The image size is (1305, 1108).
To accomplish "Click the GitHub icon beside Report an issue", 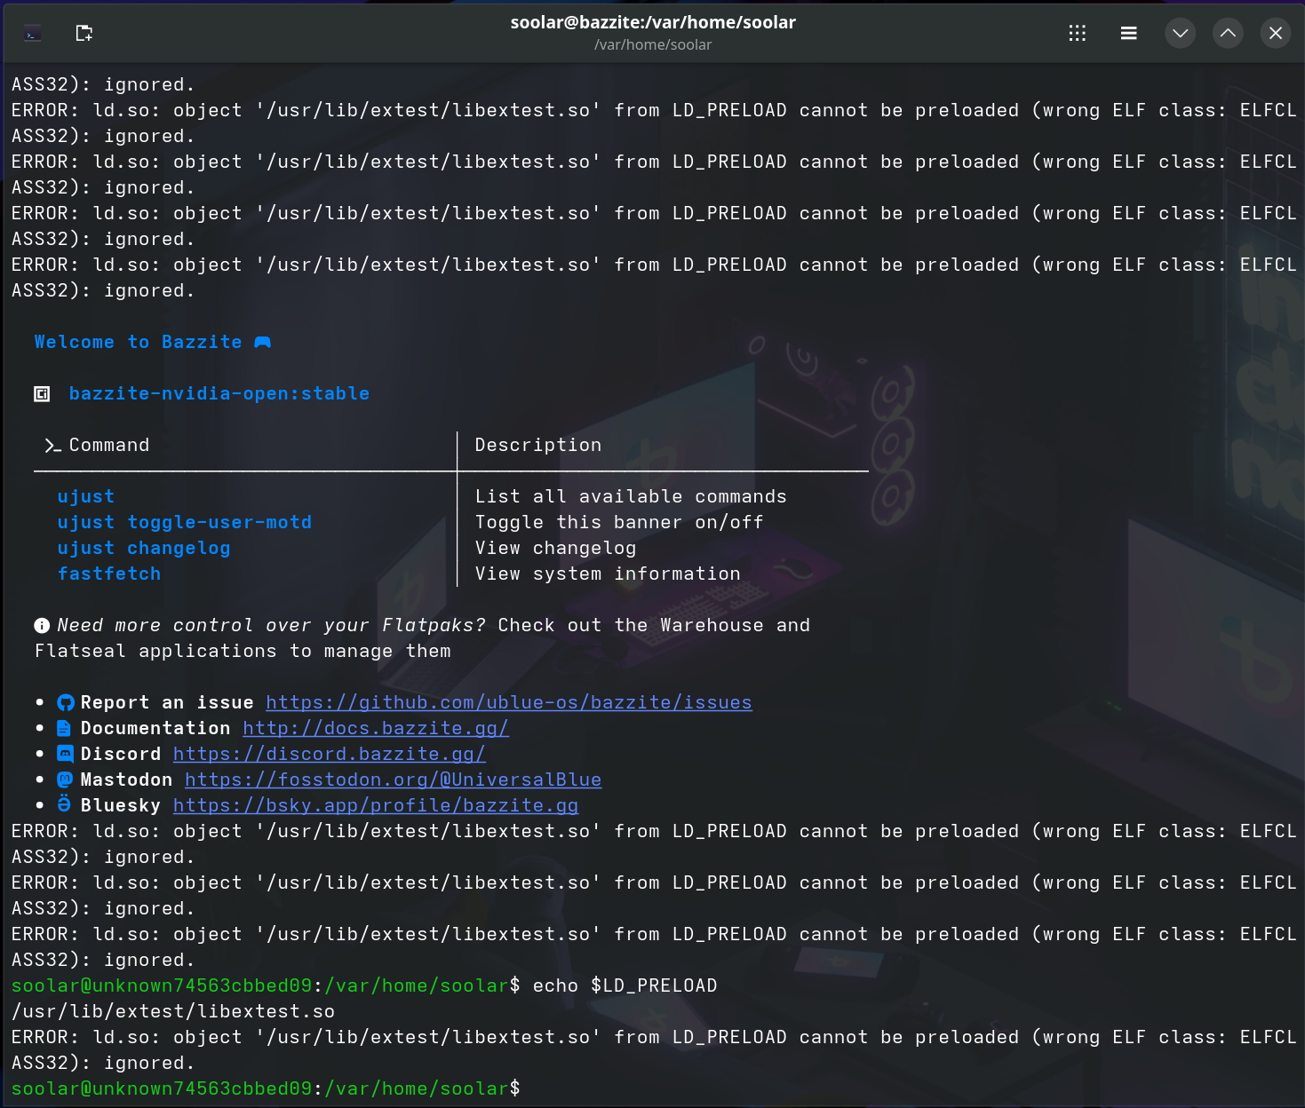I will coord(65,703).
